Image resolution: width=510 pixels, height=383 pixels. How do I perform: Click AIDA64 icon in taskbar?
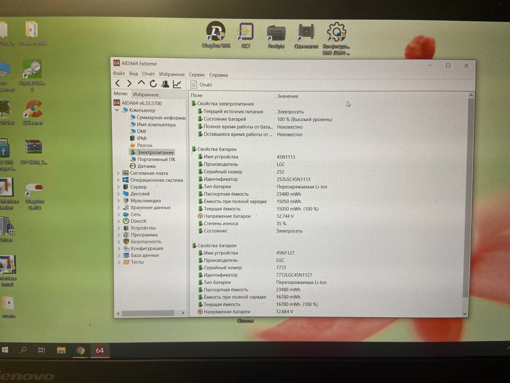100,350
